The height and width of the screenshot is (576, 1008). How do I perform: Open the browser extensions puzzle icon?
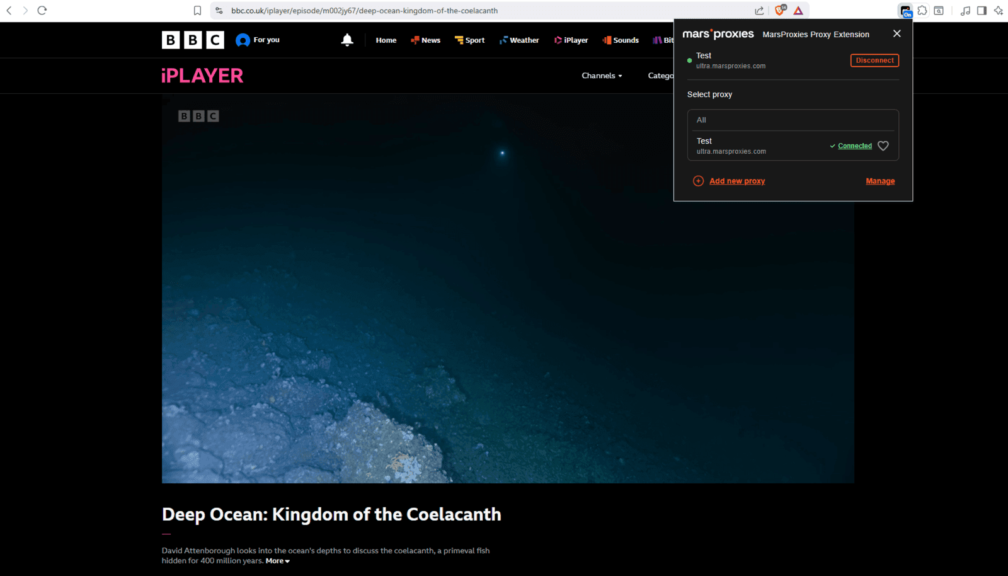click(x=922, y=11)
